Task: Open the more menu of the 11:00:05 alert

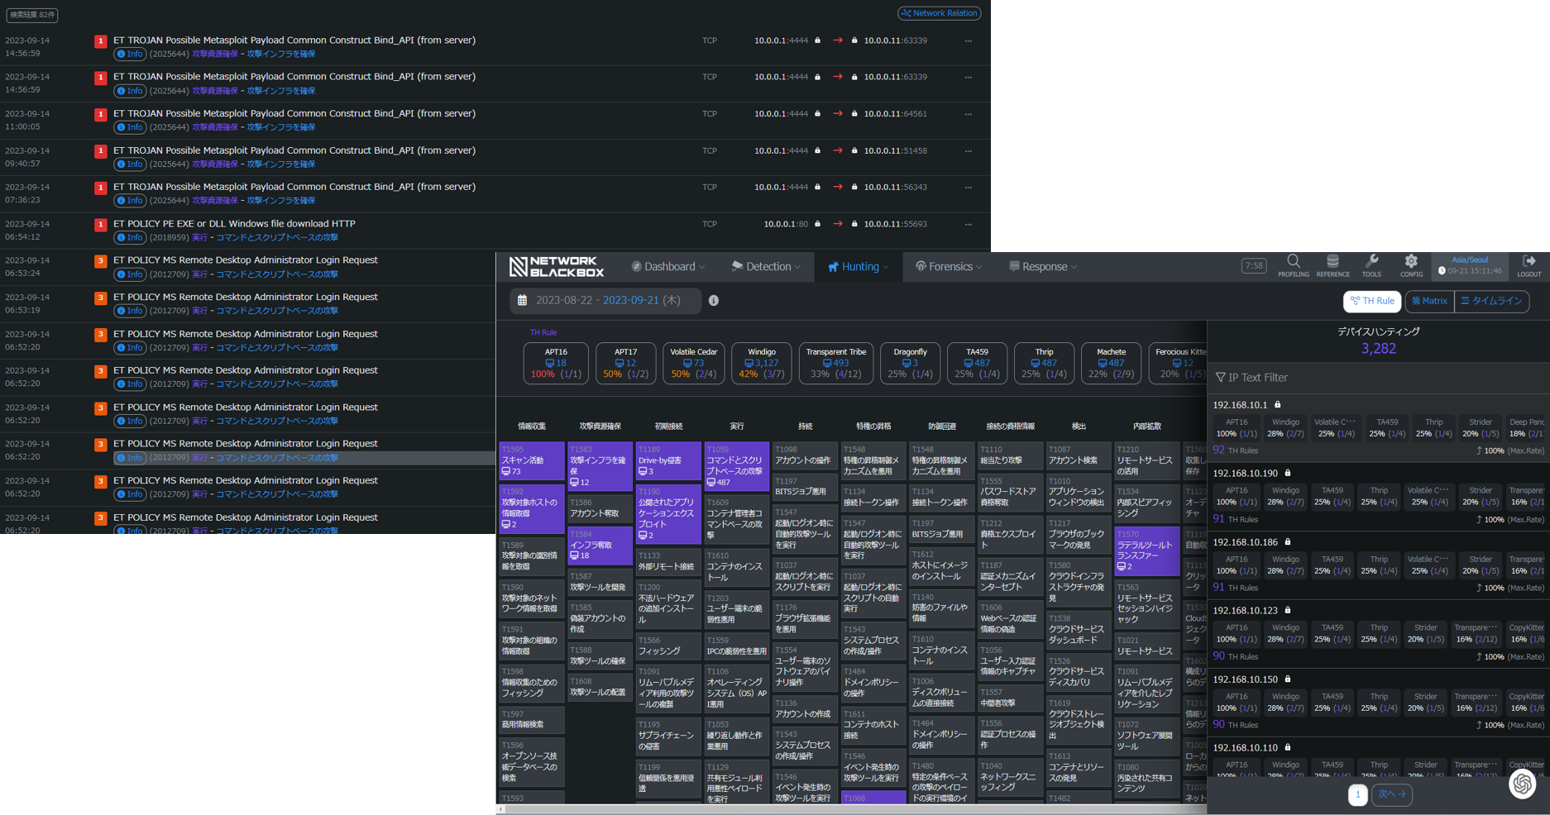Action: (968, 115)
